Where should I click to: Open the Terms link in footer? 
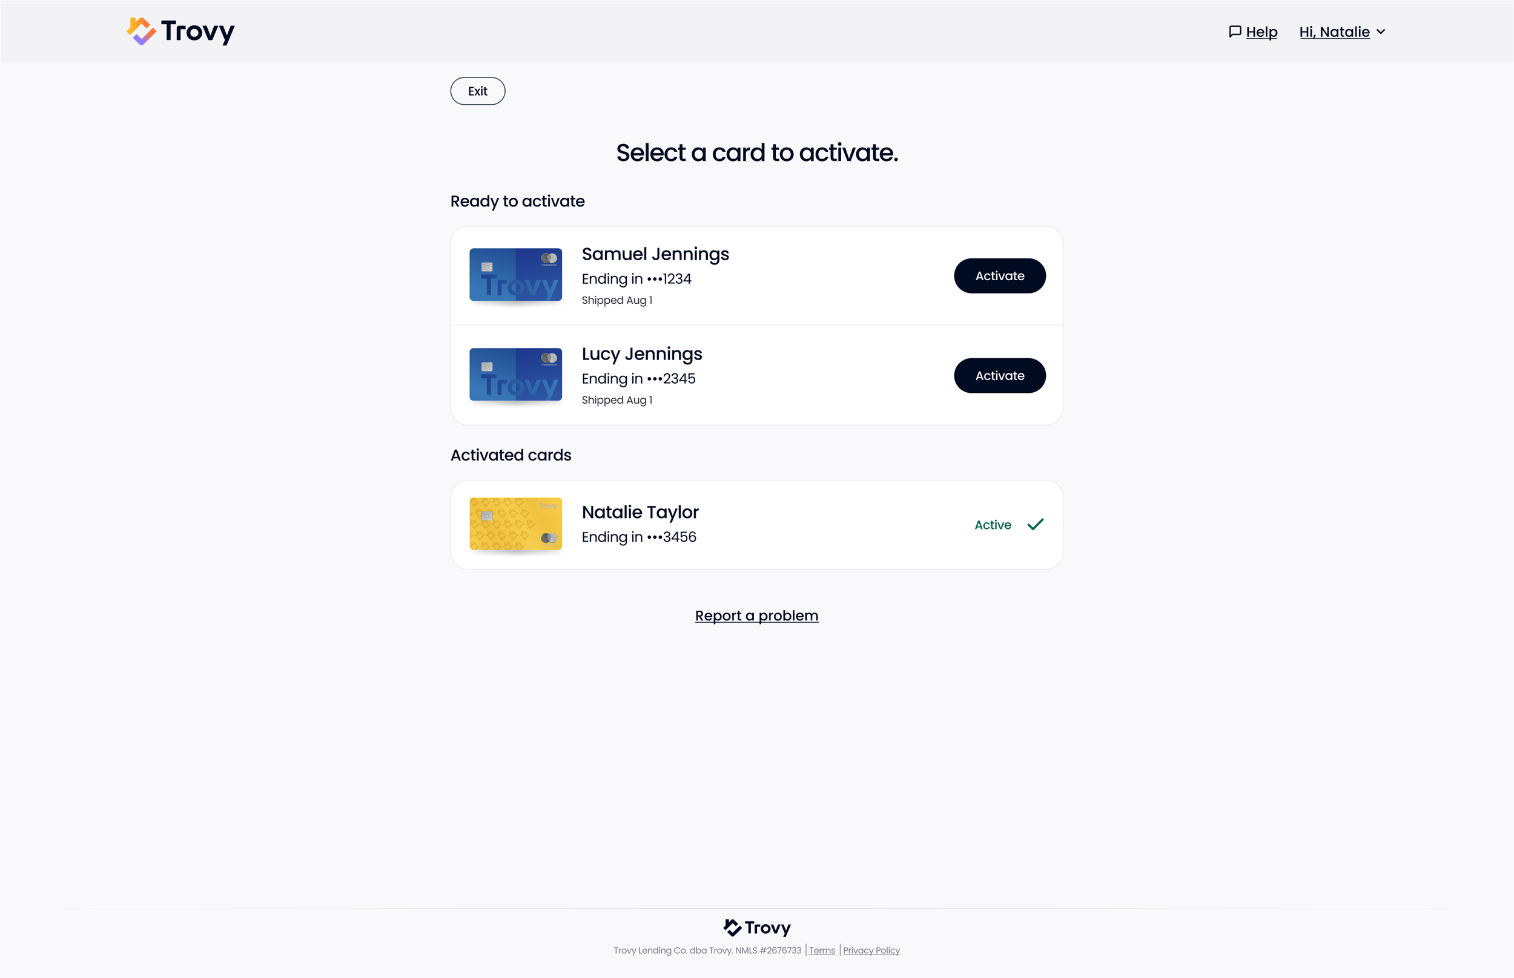coord(821,950)
